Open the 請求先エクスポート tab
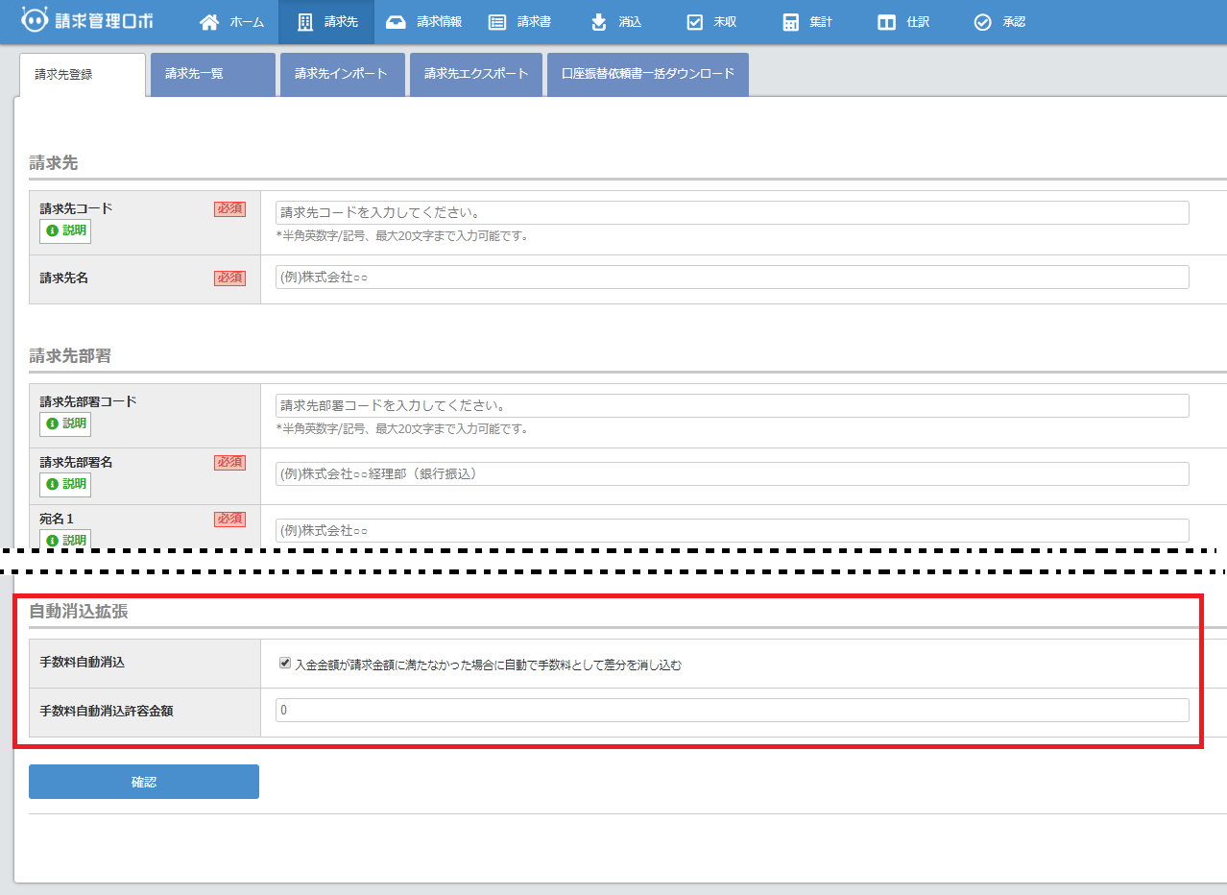The width and height of the screenshot is (1227, 895). pos(476,74)
